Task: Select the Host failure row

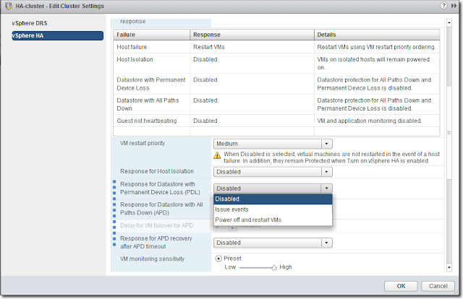Action: tap(276, 47)
